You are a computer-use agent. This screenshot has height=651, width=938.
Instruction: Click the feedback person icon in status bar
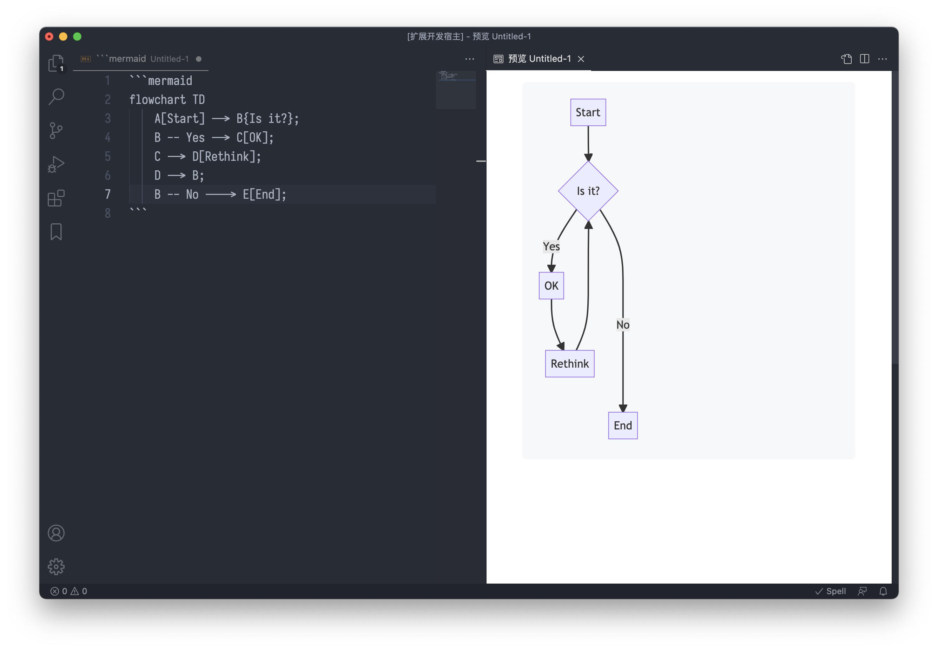pos(863,591)
